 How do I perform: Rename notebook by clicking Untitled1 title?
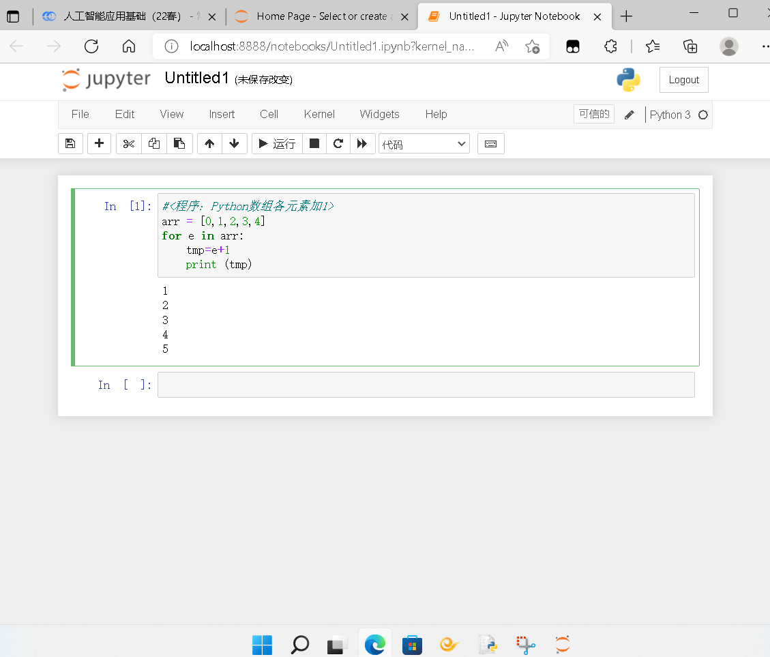tap(196, 78)
